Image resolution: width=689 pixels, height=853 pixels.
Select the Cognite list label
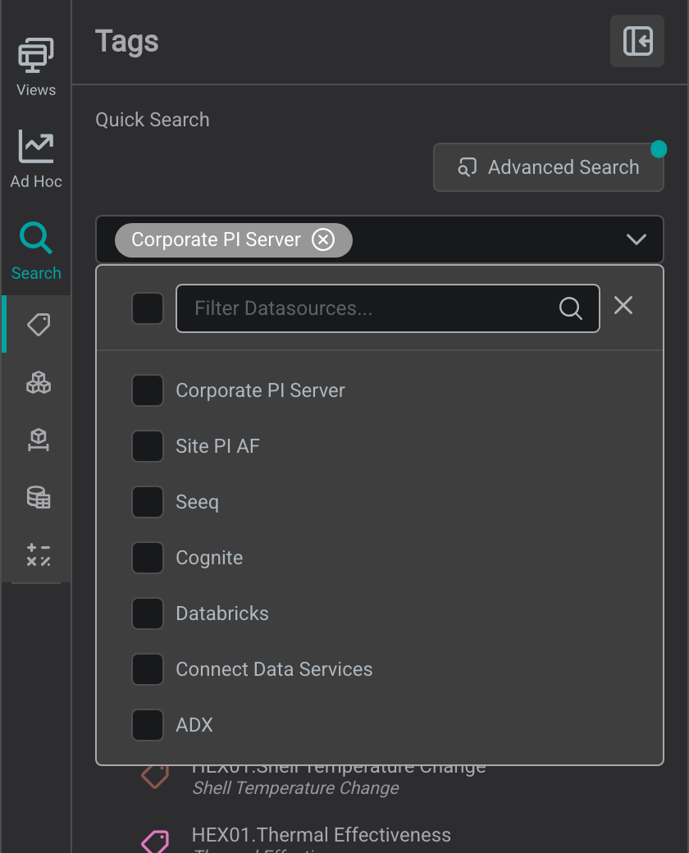(209, 559)
